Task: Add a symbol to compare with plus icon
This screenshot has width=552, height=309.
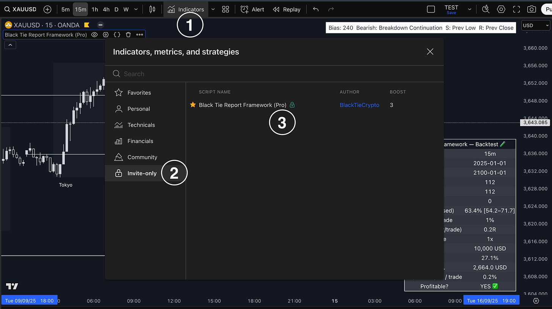Action: [47, 9]
